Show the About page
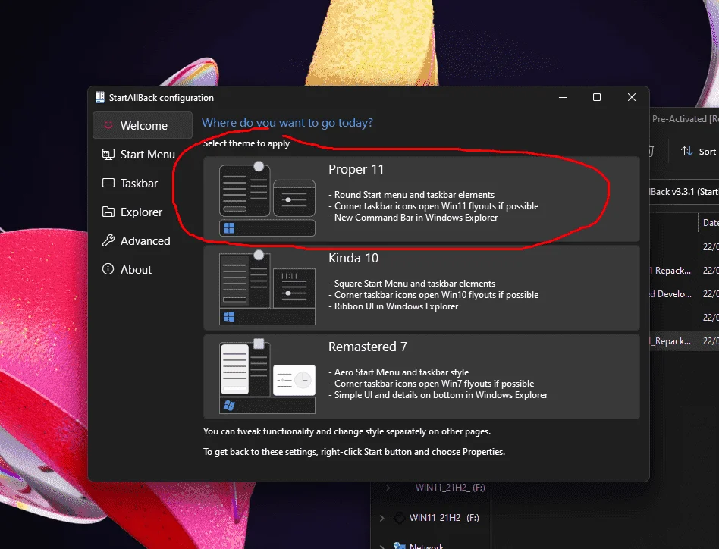The image size is (719, 549). (x=143, y=269)
